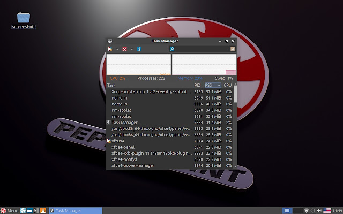Select the xfce4-power-manager process row
Screen dimensions: 343x214
pos(170,165)
